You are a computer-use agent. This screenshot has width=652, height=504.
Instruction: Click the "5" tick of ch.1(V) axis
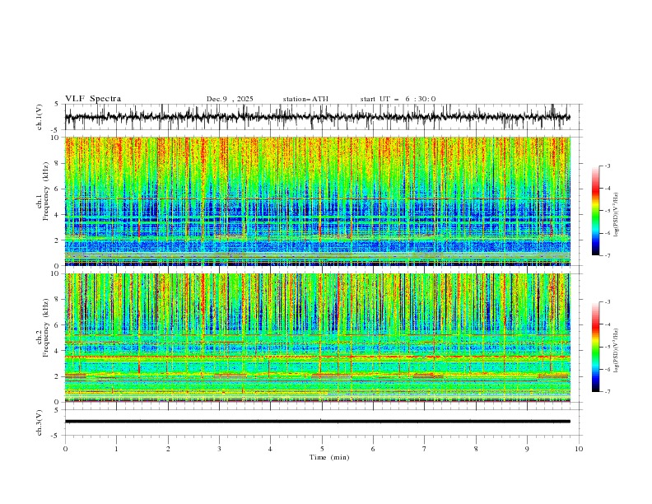click(57, 104)
